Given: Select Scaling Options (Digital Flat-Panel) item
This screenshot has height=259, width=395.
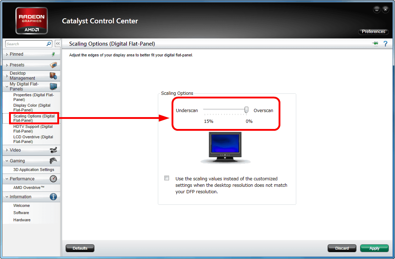Looking at the screenshot, I should coord(34,118).
